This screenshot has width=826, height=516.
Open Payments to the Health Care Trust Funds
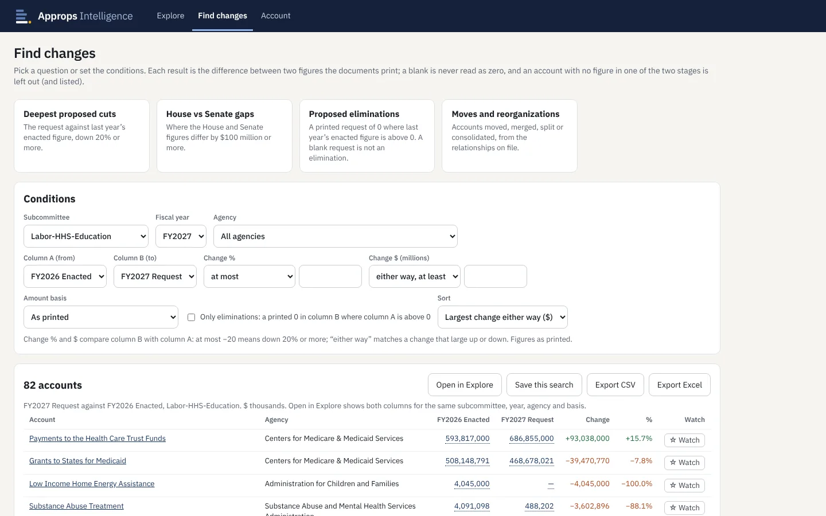pos(98,439)
